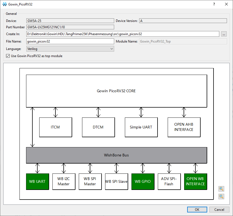Image resolution: width=233 pixels, height=216 pixels.
Task: Click the General group heading
Action: click(11, 14)
